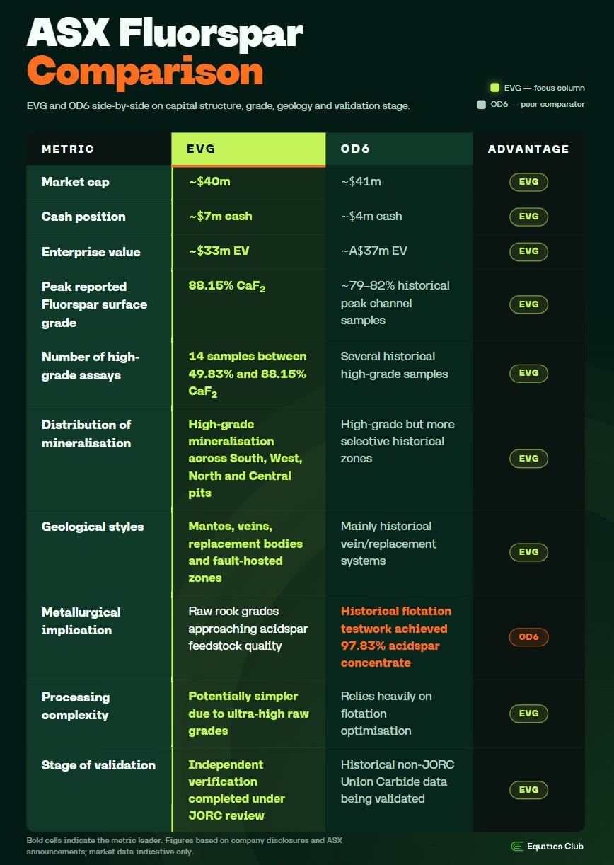Screen dimensions: 614x865
Task: Click the EVG badge for Processing complexity
Action: [528, 714]
